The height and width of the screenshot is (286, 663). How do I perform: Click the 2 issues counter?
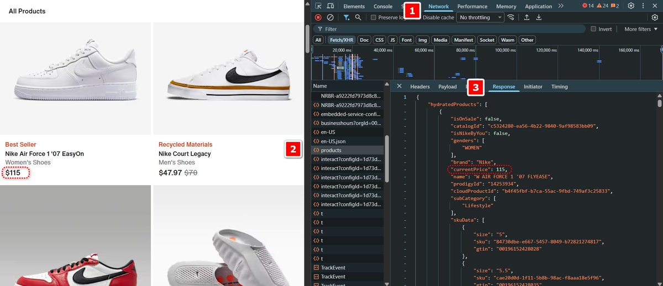pyautogui.click(x=614, y=6)
